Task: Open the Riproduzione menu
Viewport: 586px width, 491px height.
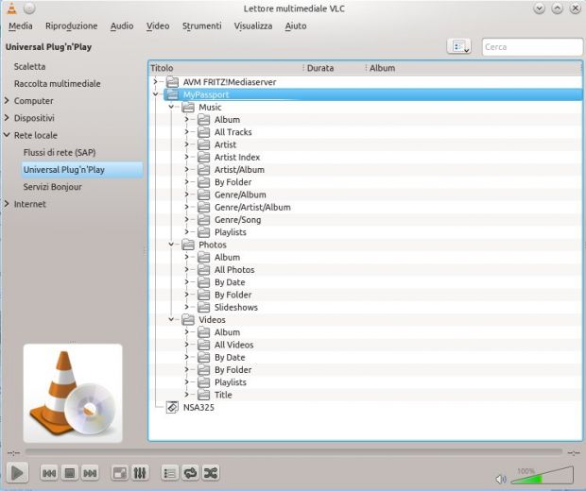Action: [72, 25]
